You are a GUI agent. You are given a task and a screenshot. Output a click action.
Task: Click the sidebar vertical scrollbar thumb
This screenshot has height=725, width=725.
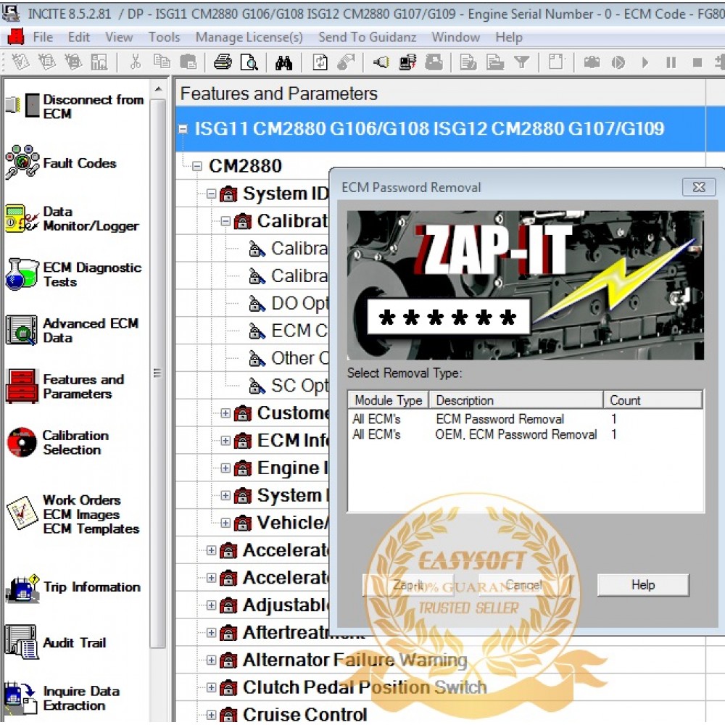157,373
